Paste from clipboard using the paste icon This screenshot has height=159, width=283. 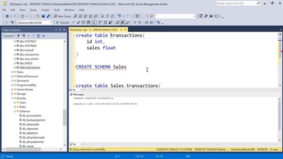[x=112, y=16]
